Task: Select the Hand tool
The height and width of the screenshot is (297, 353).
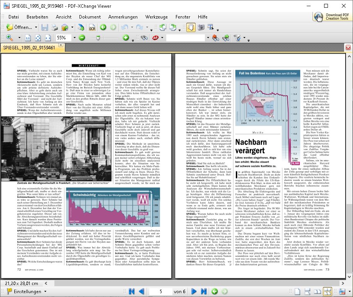Action: point(191,27)
